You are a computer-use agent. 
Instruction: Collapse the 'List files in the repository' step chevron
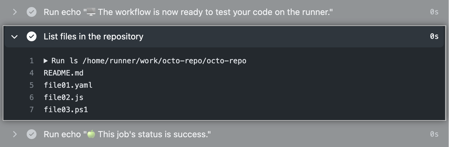click(14, 37)
